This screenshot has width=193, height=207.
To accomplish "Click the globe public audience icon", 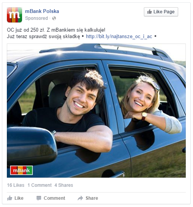I will click(x=54, y=18).
